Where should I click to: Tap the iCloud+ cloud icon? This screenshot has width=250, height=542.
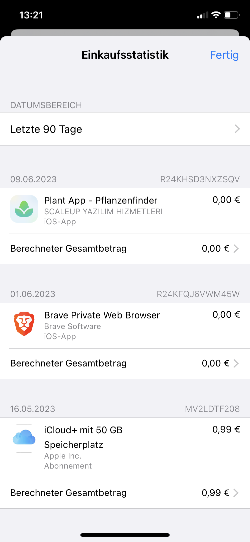coord(24,438)
